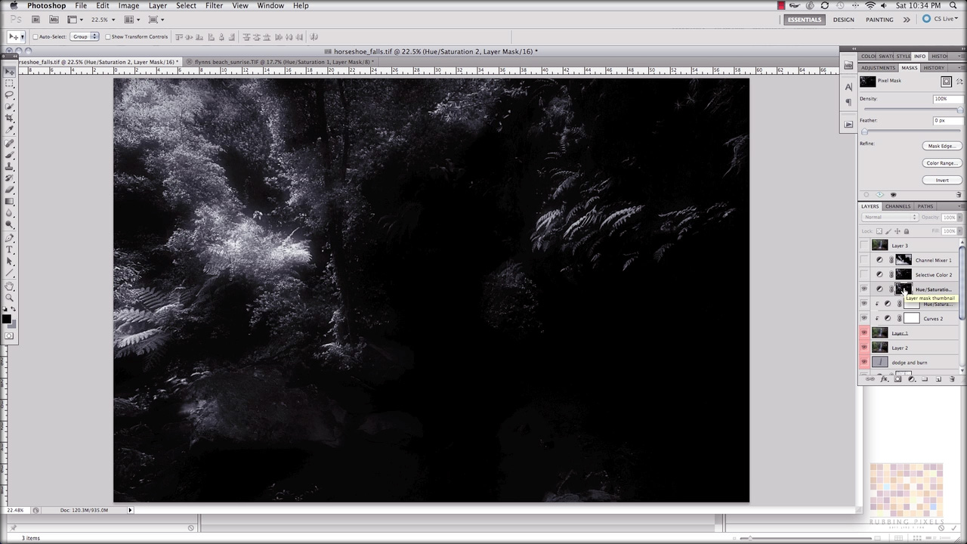The width and height of the screenshot is (967, 544).
Task: Click the Mask Edge... button
Action: pyautogui.click(x=941, y=146)
